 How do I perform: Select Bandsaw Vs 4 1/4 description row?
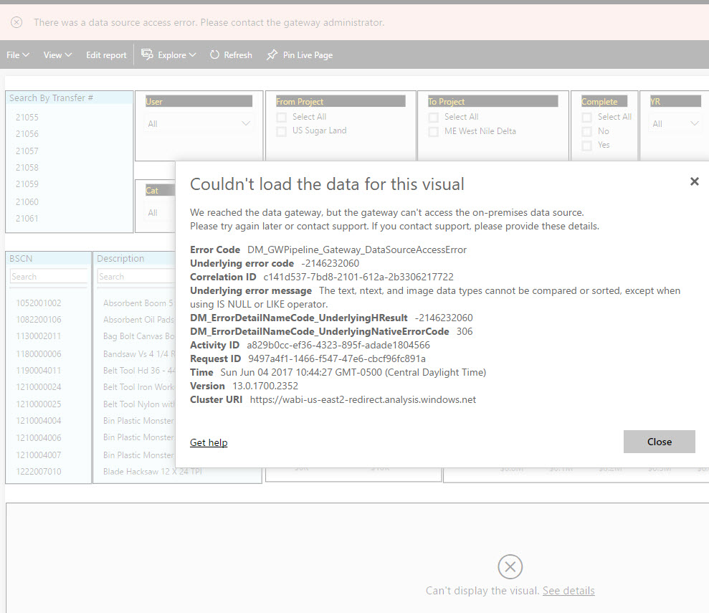coord(138,353)
